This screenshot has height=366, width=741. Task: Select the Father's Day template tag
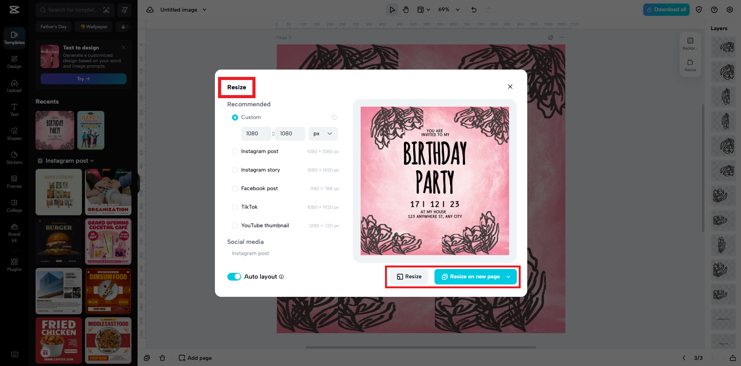53,27
